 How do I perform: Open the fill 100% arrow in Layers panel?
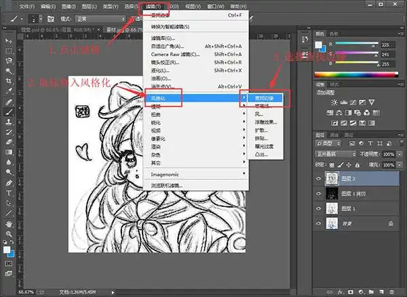[400, 165]
